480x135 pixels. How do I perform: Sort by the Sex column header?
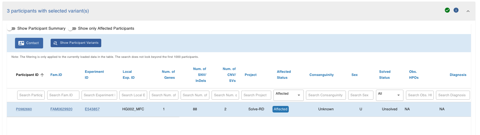pyautogui.click(x=354, y=75)
